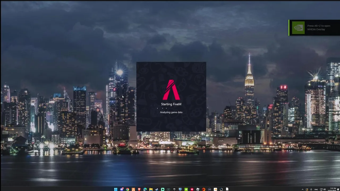Screen dimensions: 340x191
Task: Open the volume control in the tray
Action: click(x=324, y=189)
